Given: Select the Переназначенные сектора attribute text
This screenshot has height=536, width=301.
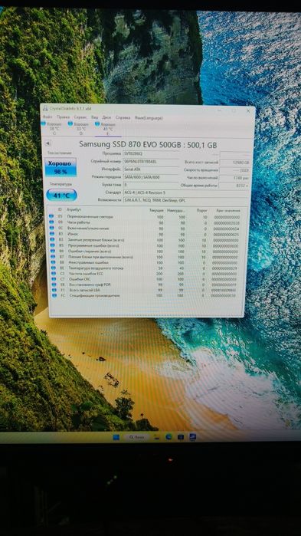Looking at the screenshot, I should [x=90, y=217].
